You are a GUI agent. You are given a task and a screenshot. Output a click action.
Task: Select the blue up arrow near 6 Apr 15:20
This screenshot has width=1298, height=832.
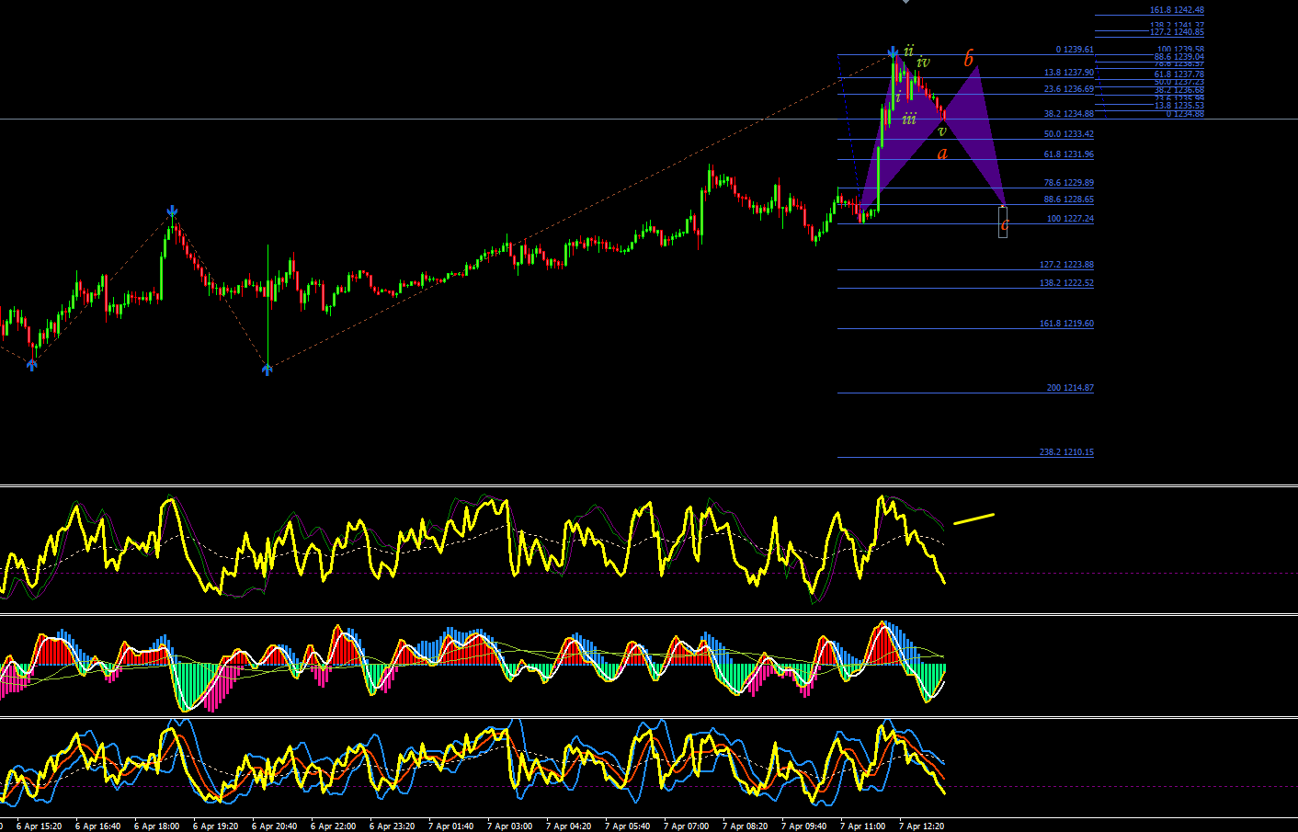pyautogui.click(x=32, y=365)
